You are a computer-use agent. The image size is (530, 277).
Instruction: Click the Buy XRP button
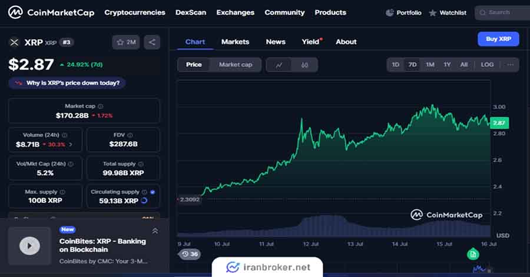point(498,39)
